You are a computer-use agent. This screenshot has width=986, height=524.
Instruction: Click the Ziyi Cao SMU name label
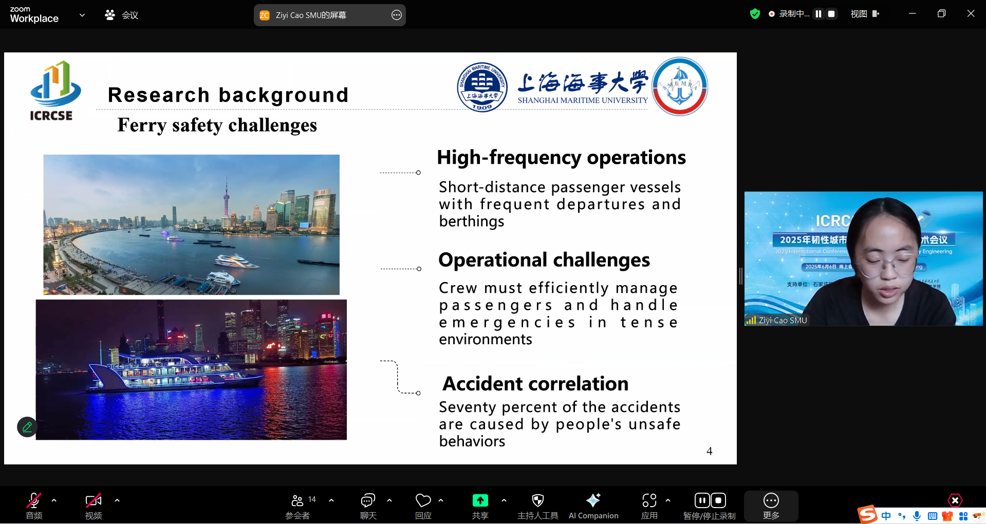783,320
